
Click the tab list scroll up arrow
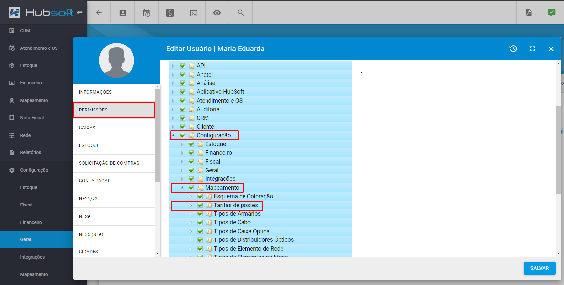(158, 87)
